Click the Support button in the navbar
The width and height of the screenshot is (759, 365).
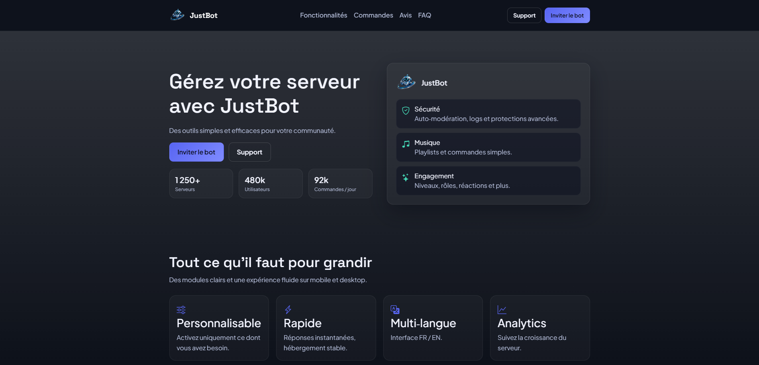point(524,15)
